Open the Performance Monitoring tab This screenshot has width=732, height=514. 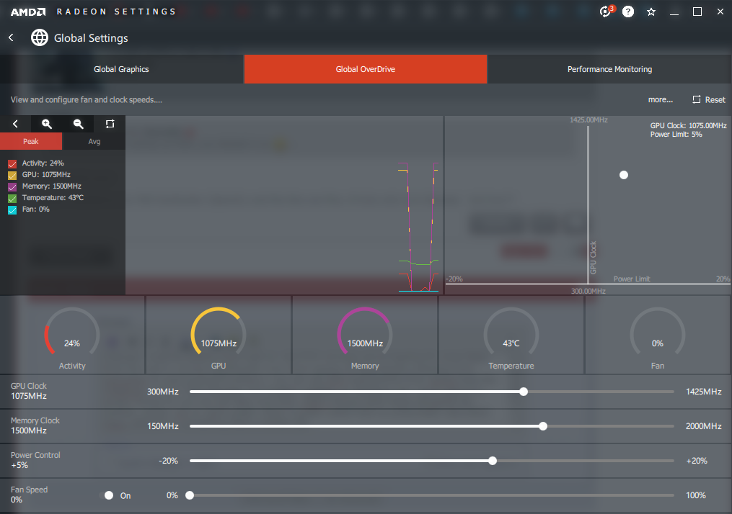point(609,69)
